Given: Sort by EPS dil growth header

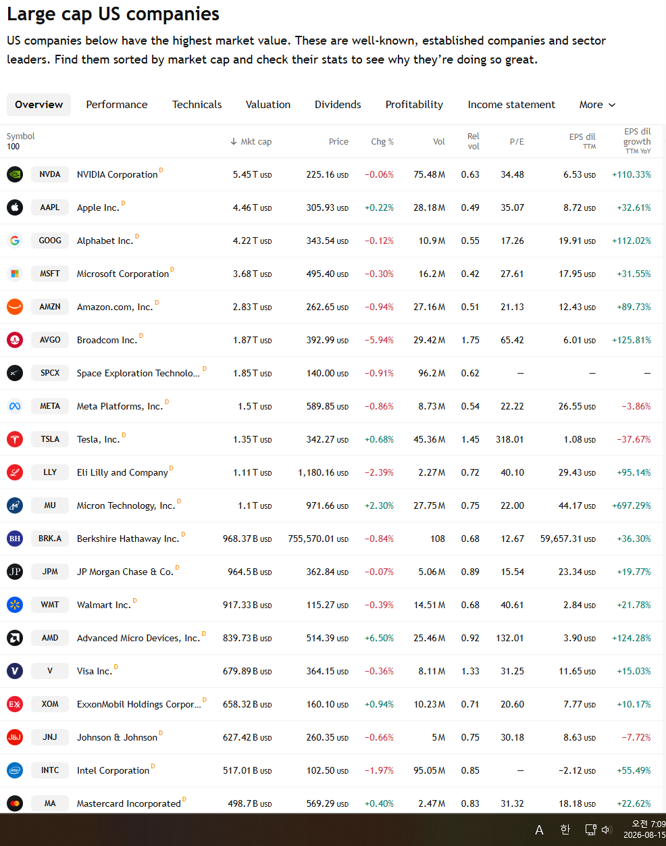Looking at the screenshot, I should (637, 141).
